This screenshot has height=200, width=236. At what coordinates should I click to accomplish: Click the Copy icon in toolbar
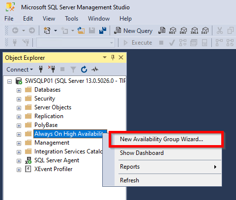[231, 30]
